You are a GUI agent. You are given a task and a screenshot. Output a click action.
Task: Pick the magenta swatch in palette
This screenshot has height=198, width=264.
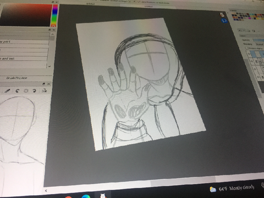(250, 18)
